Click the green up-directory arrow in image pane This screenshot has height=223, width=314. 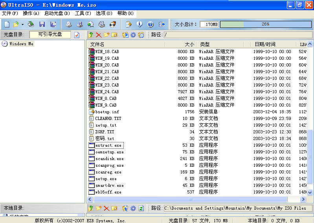click(x=91, y=35)
